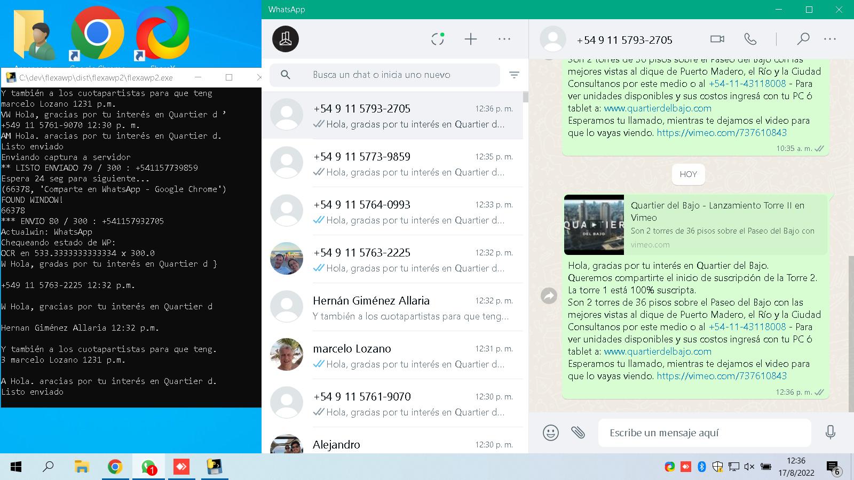
Task: Start a voice call with contact
Action: pyautogui.click(x=750, y=39)
